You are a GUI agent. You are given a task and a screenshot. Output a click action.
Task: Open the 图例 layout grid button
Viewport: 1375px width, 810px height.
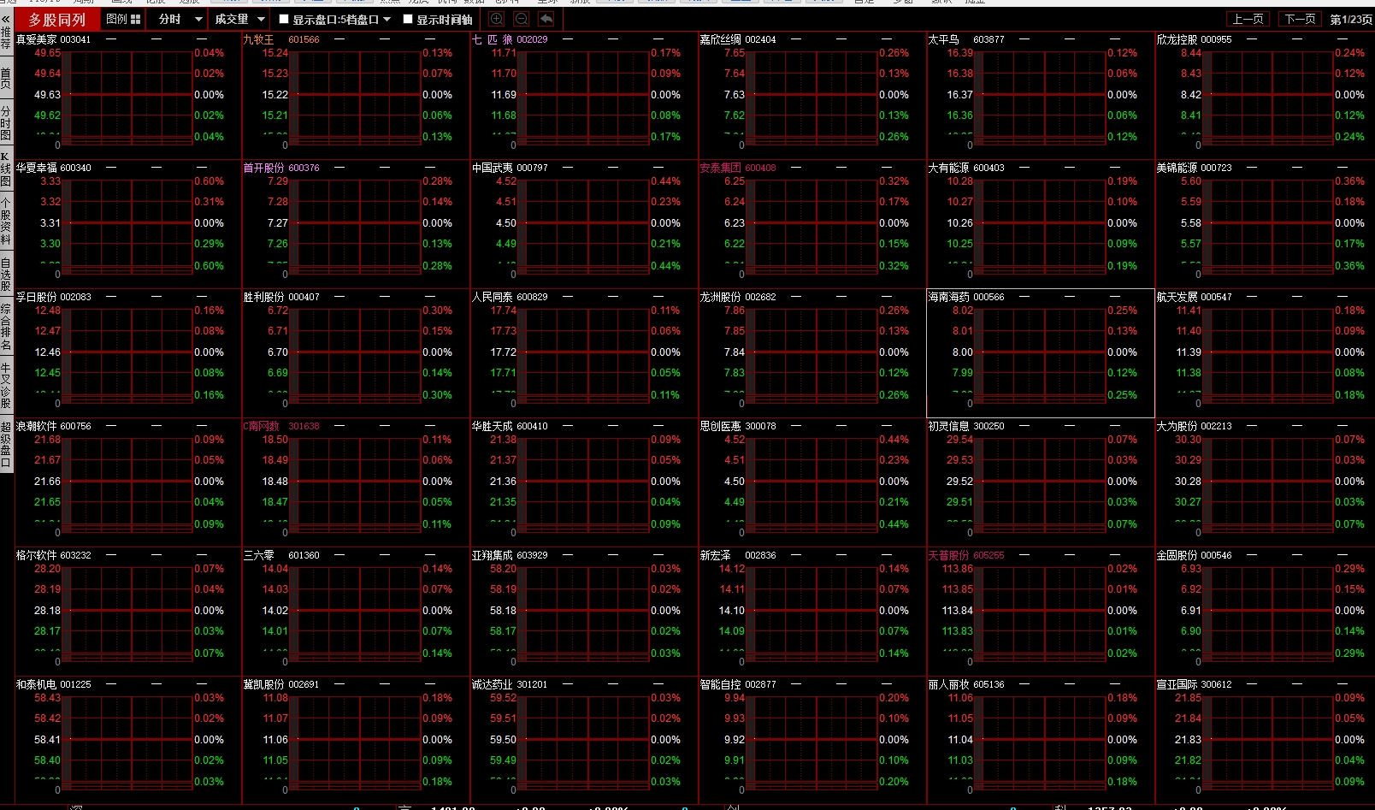click(123, 19)
